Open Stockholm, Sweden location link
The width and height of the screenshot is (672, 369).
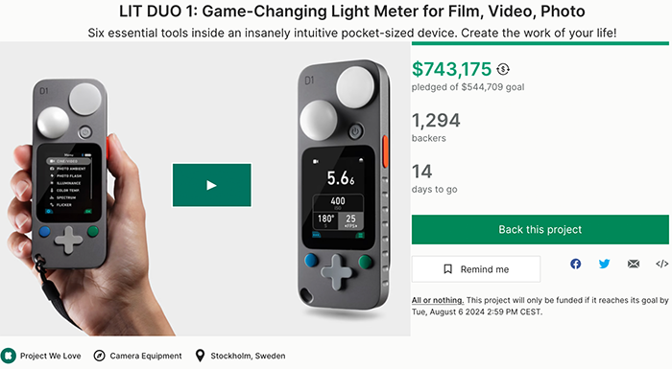click(x=248, y=356)
